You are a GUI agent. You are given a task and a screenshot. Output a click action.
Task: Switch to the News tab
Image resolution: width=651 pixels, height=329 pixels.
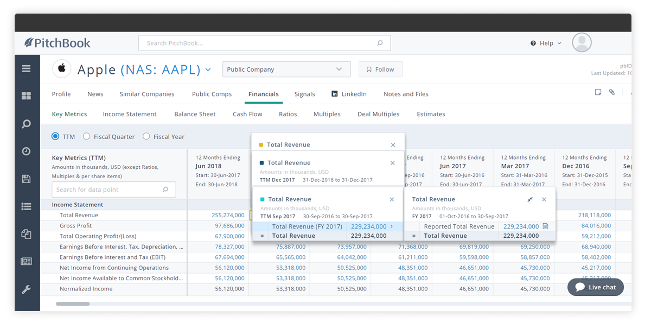[x=95, y=94]
